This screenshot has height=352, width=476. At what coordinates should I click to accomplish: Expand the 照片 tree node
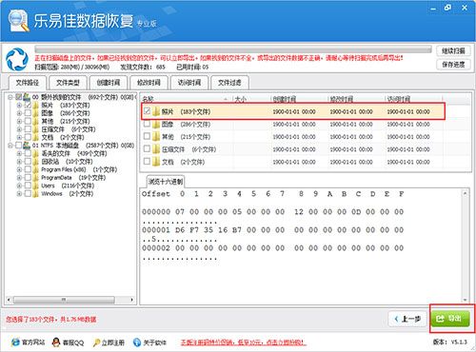click(x=19, y=105)
